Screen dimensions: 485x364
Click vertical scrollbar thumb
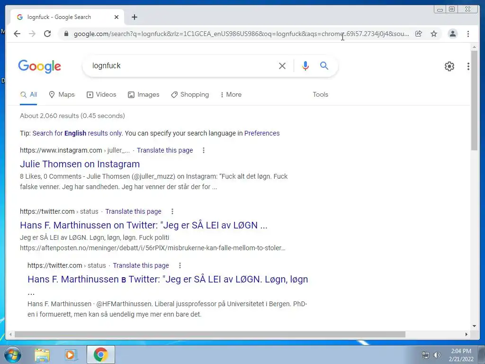[474, 100]
